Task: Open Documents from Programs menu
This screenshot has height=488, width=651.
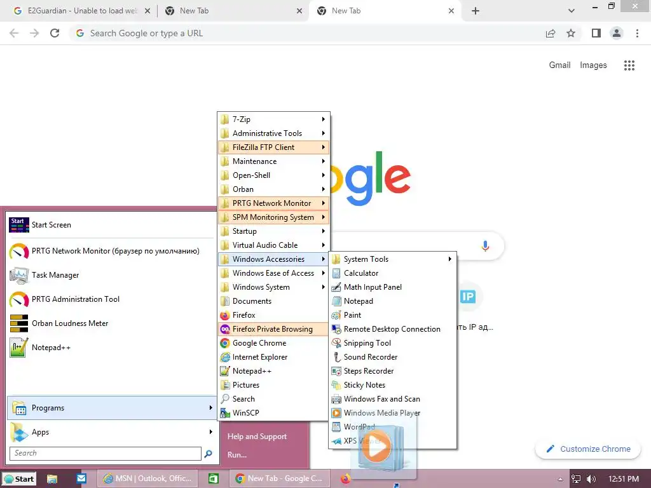Action: pyautogui.click(x=273, y=301)
